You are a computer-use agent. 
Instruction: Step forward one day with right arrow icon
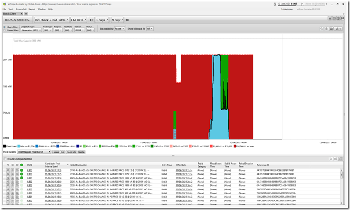126,20
